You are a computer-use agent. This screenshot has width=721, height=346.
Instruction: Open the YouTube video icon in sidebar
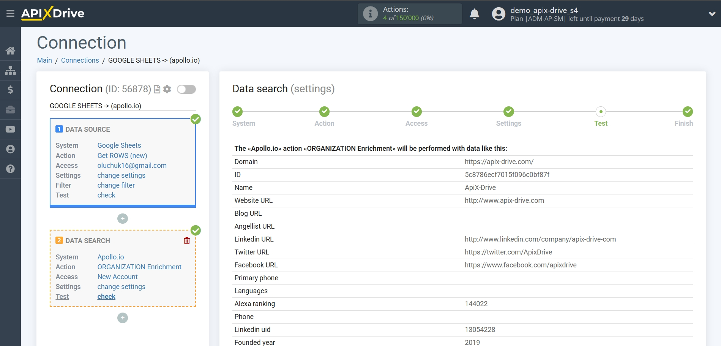click(x=10, y=129)
